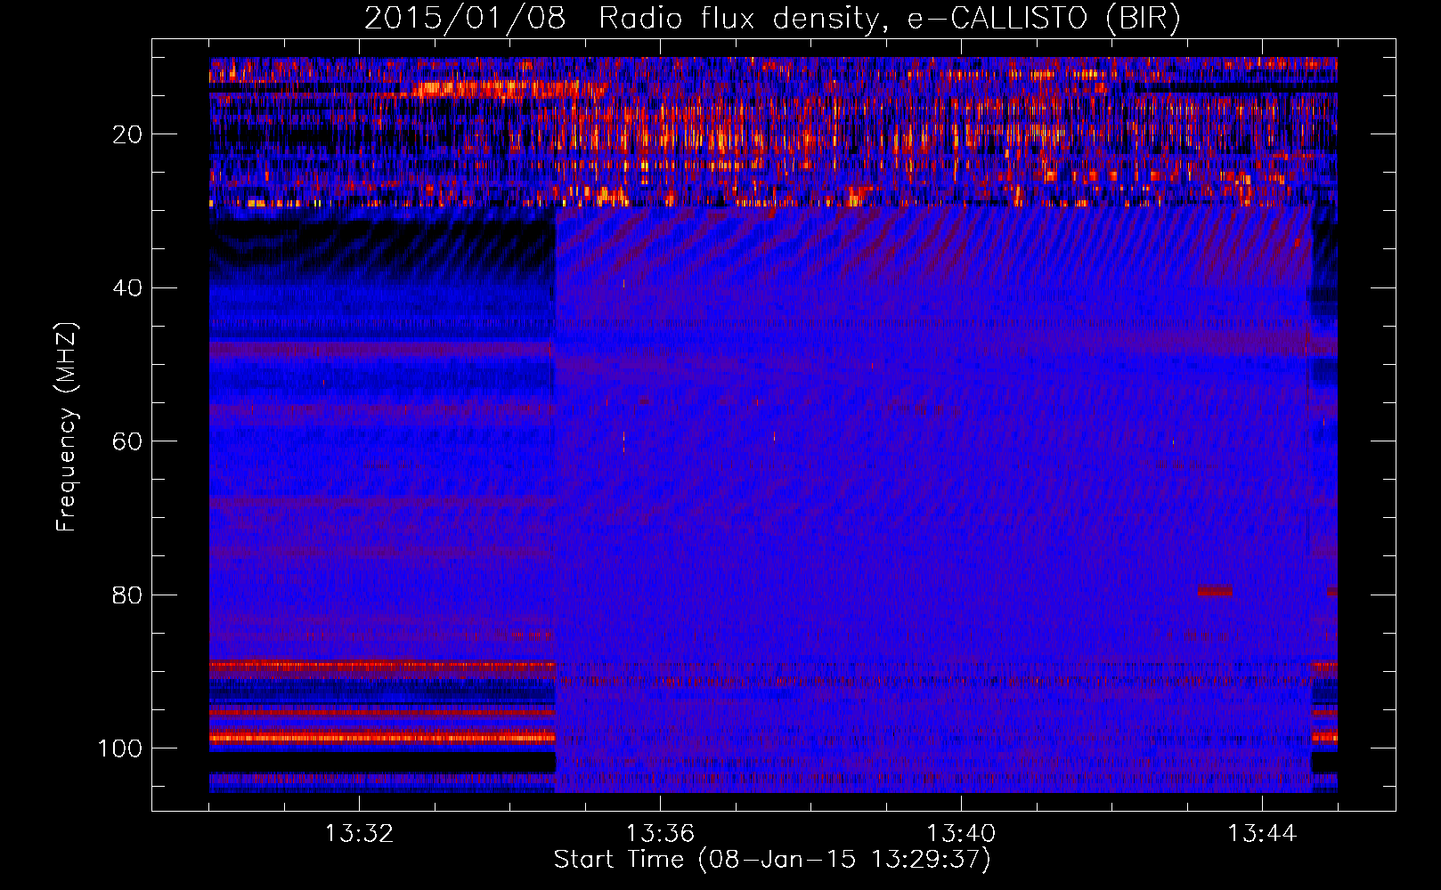
Task: Click the "Start Time (08-Jan-15 13:29:37)" x-axis label
Action: (x=772, y=860)
